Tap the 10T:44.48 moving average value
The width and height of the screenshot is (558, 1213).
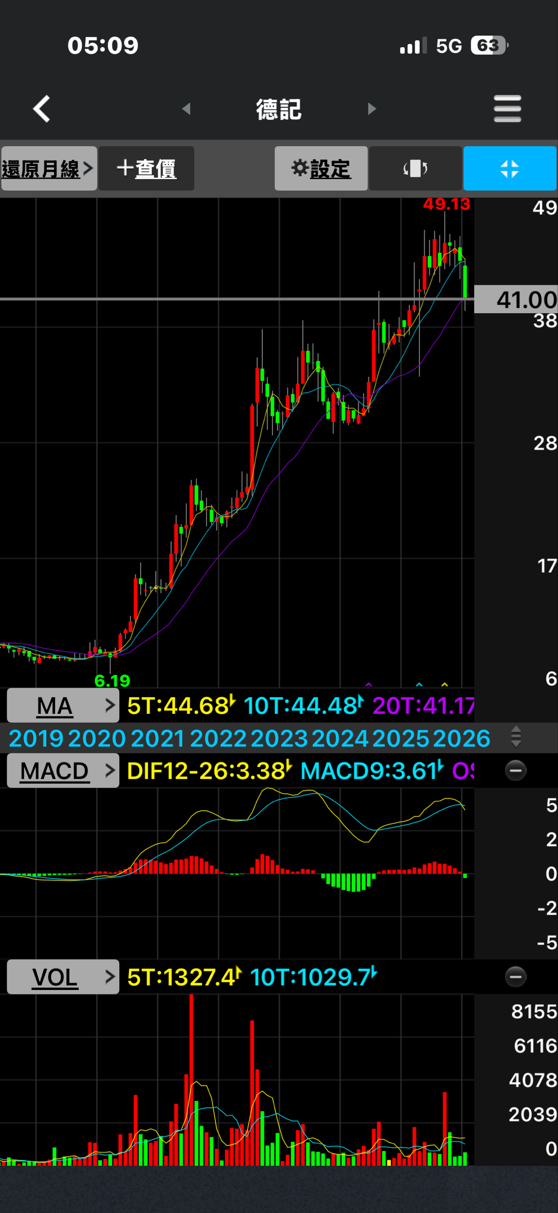tap(303, 705)
